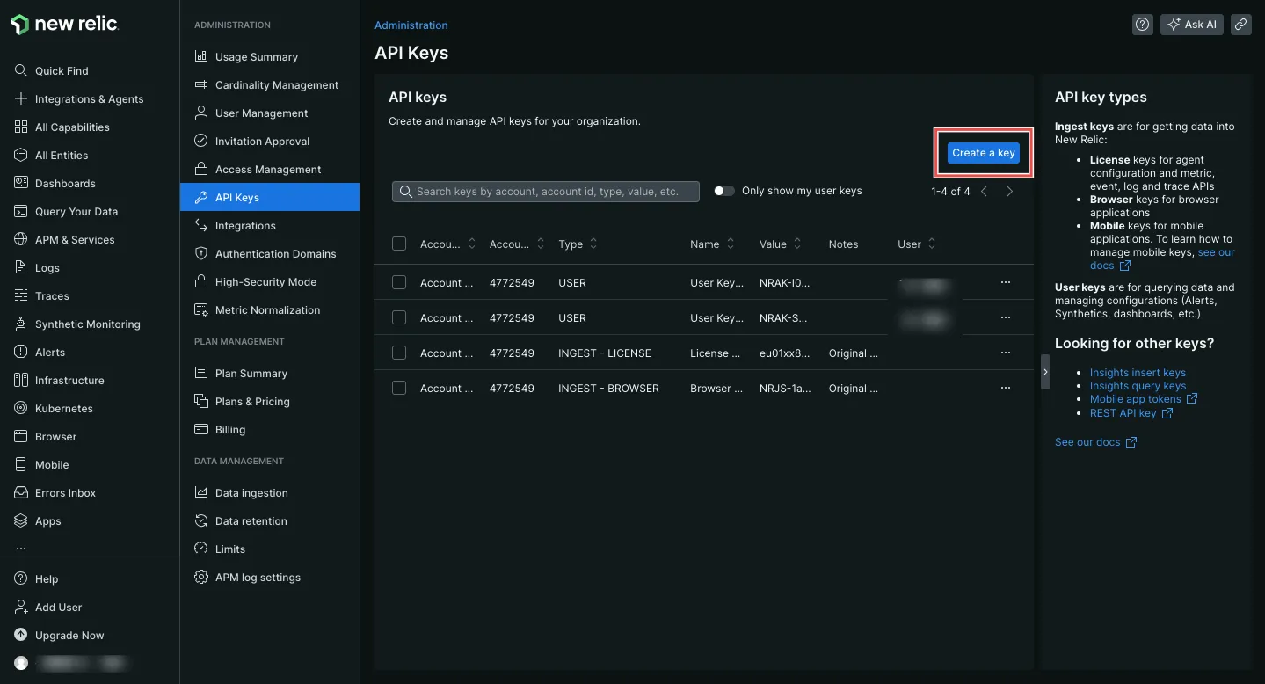
Task: Sort by Name column arrows
Action: [x=731, y=244]
